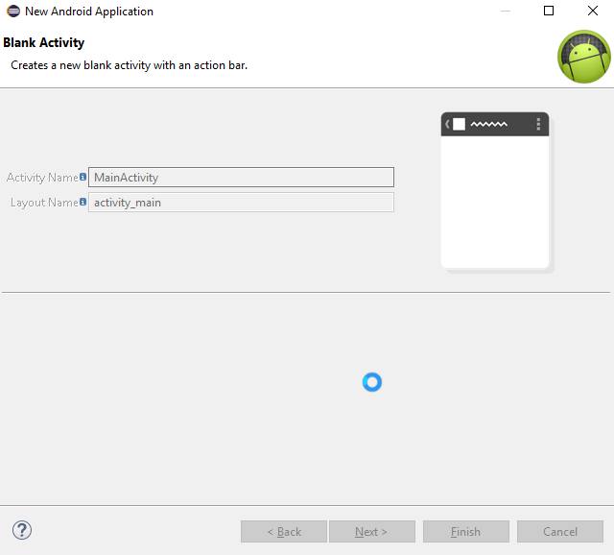
Task: Open help with the question mark icon
Action: [x=22, y=531]
